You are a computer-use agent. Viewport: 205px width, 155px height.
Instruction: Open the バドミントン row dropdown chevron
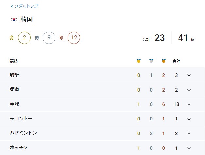click(x=189, y=134)
